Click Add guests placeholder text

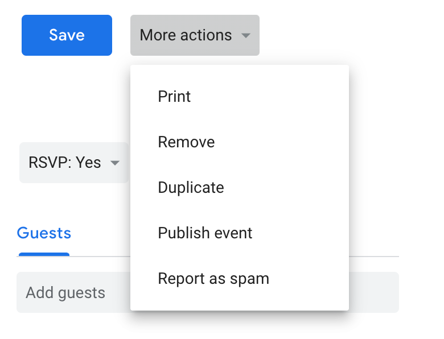(x=65, y=293)
